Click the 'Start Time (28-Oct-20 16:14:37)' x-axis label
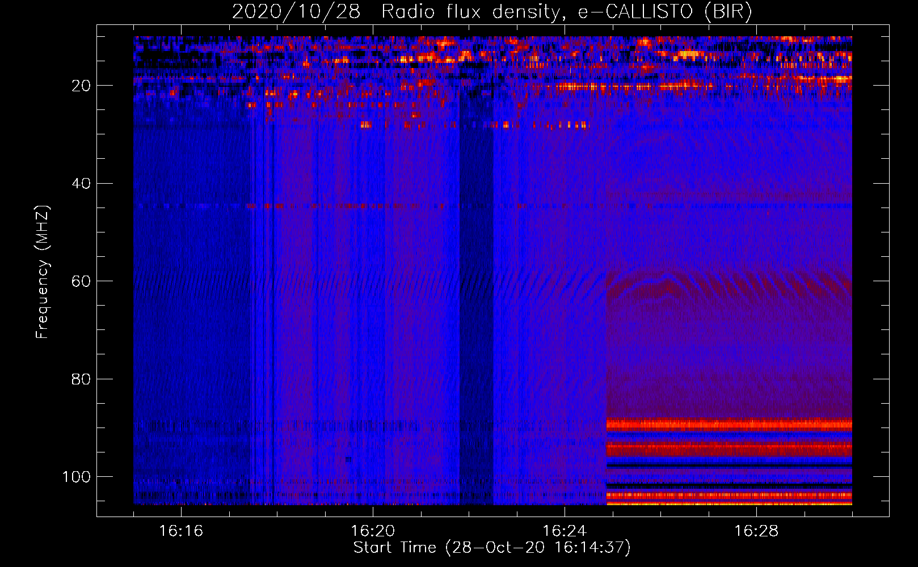The width and height of the screenshot is (918, 567). coord(492,548)
